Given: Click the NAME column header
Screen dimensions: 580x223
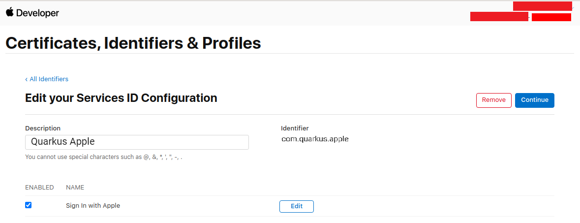Looking at the screenshot, I should (75, 188).
